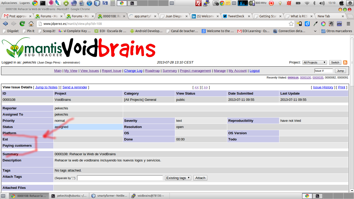Image resolution: width=354 pixels, height=199 pixels.
Task: Reload the page with the green refresh icon
Action: click(22, 24)
